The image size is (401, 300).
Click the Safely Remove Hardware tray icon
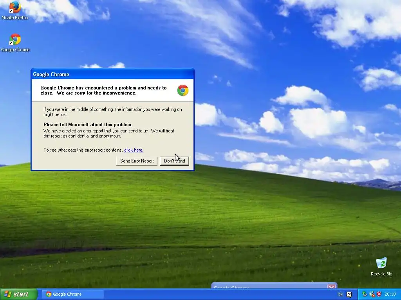[x=365, y=295]
